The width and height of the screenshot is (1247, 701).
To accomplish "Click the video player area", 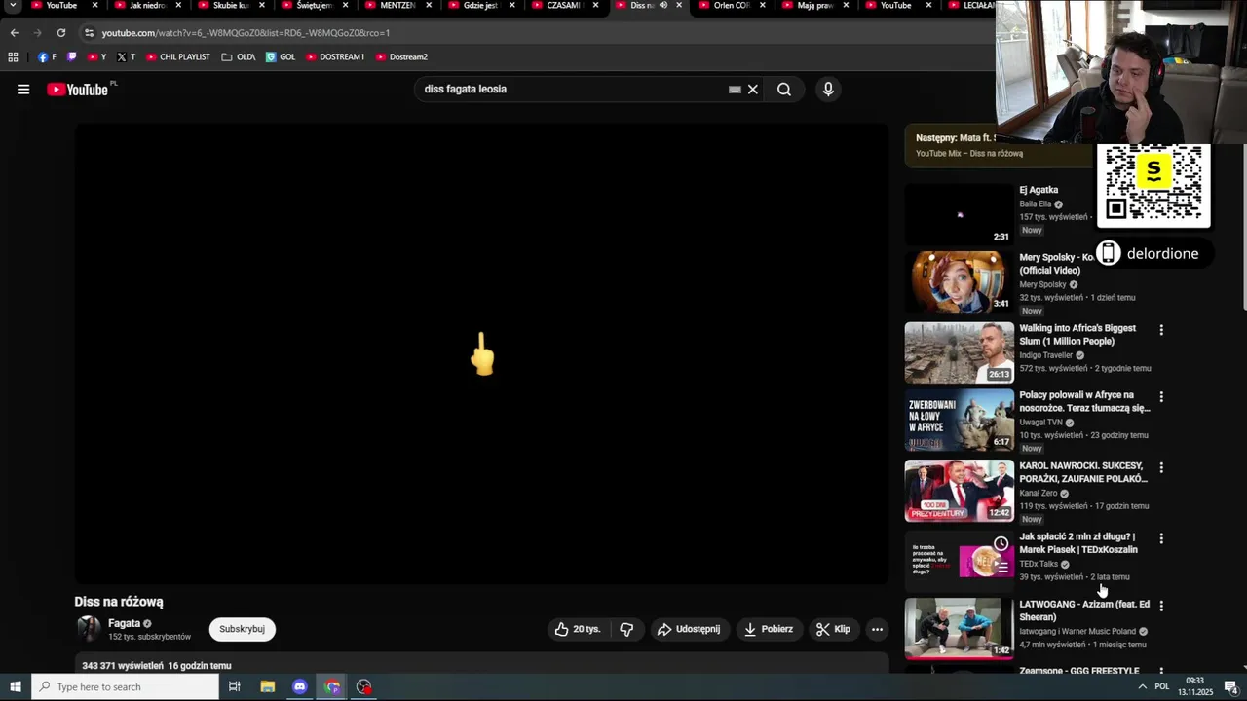I will 481,354.
